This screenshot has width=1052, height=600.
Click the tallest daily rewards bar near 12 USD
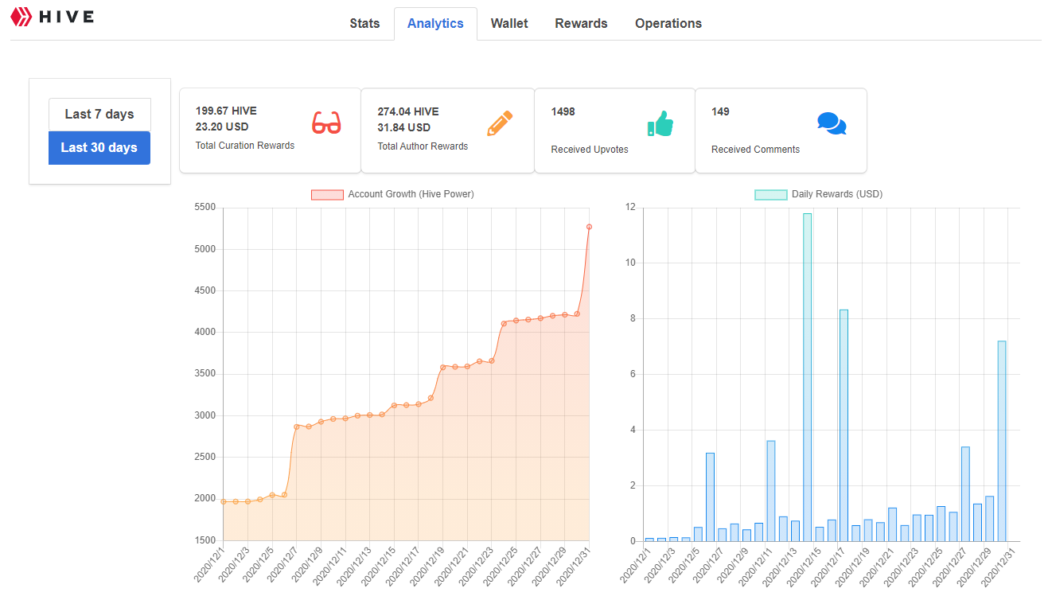click(x=807, y=377)
